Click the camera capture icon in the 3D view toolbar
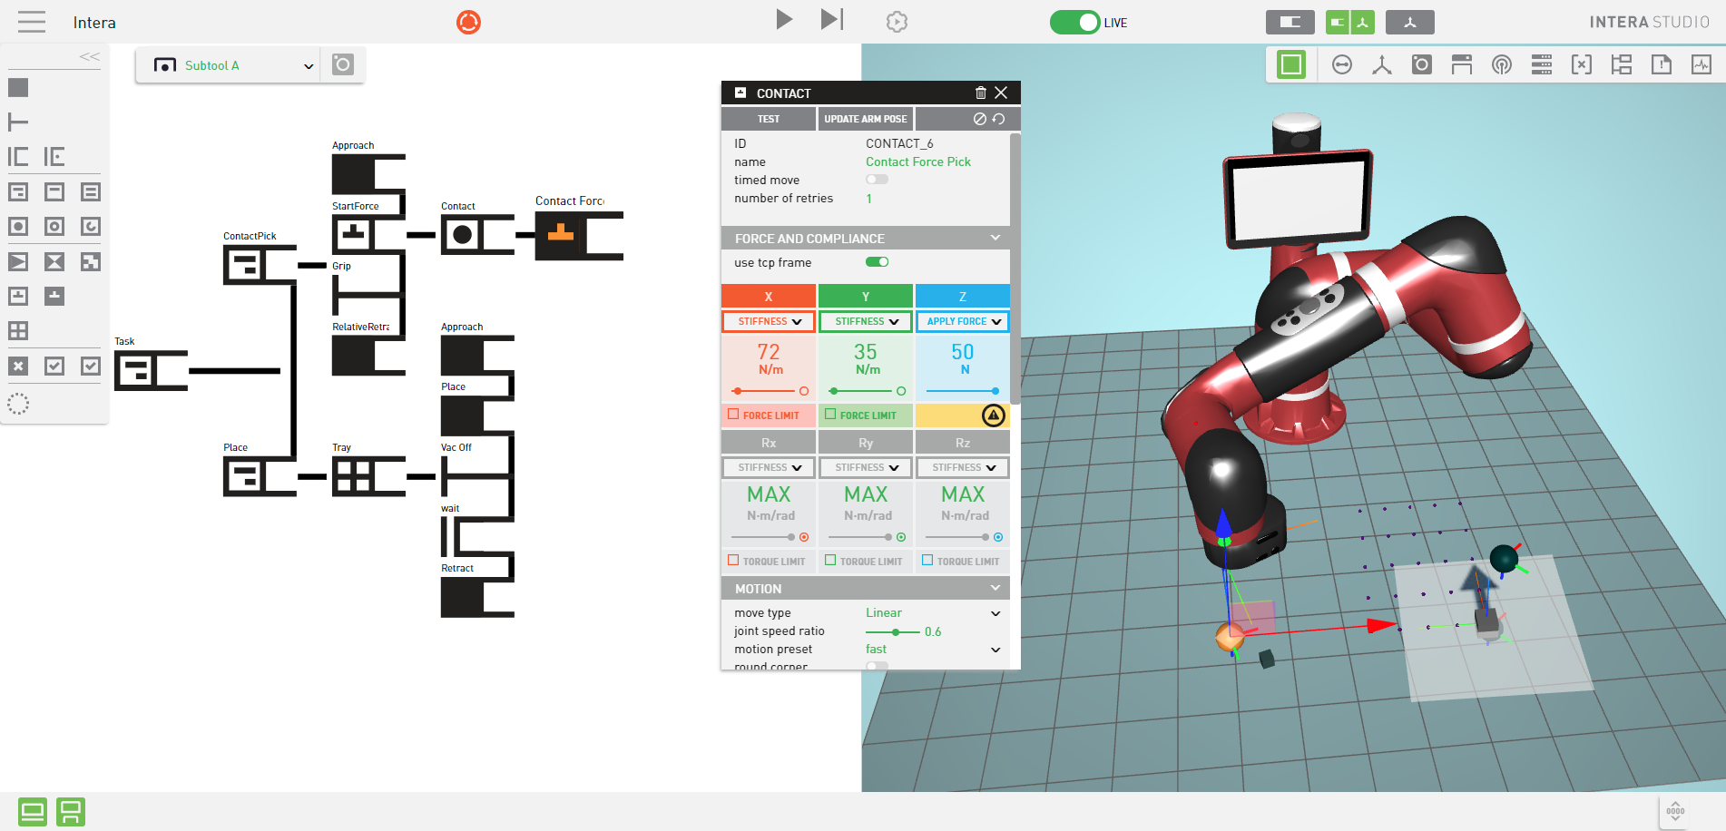Screen dimensions: 1726x831 (1421, 64)
